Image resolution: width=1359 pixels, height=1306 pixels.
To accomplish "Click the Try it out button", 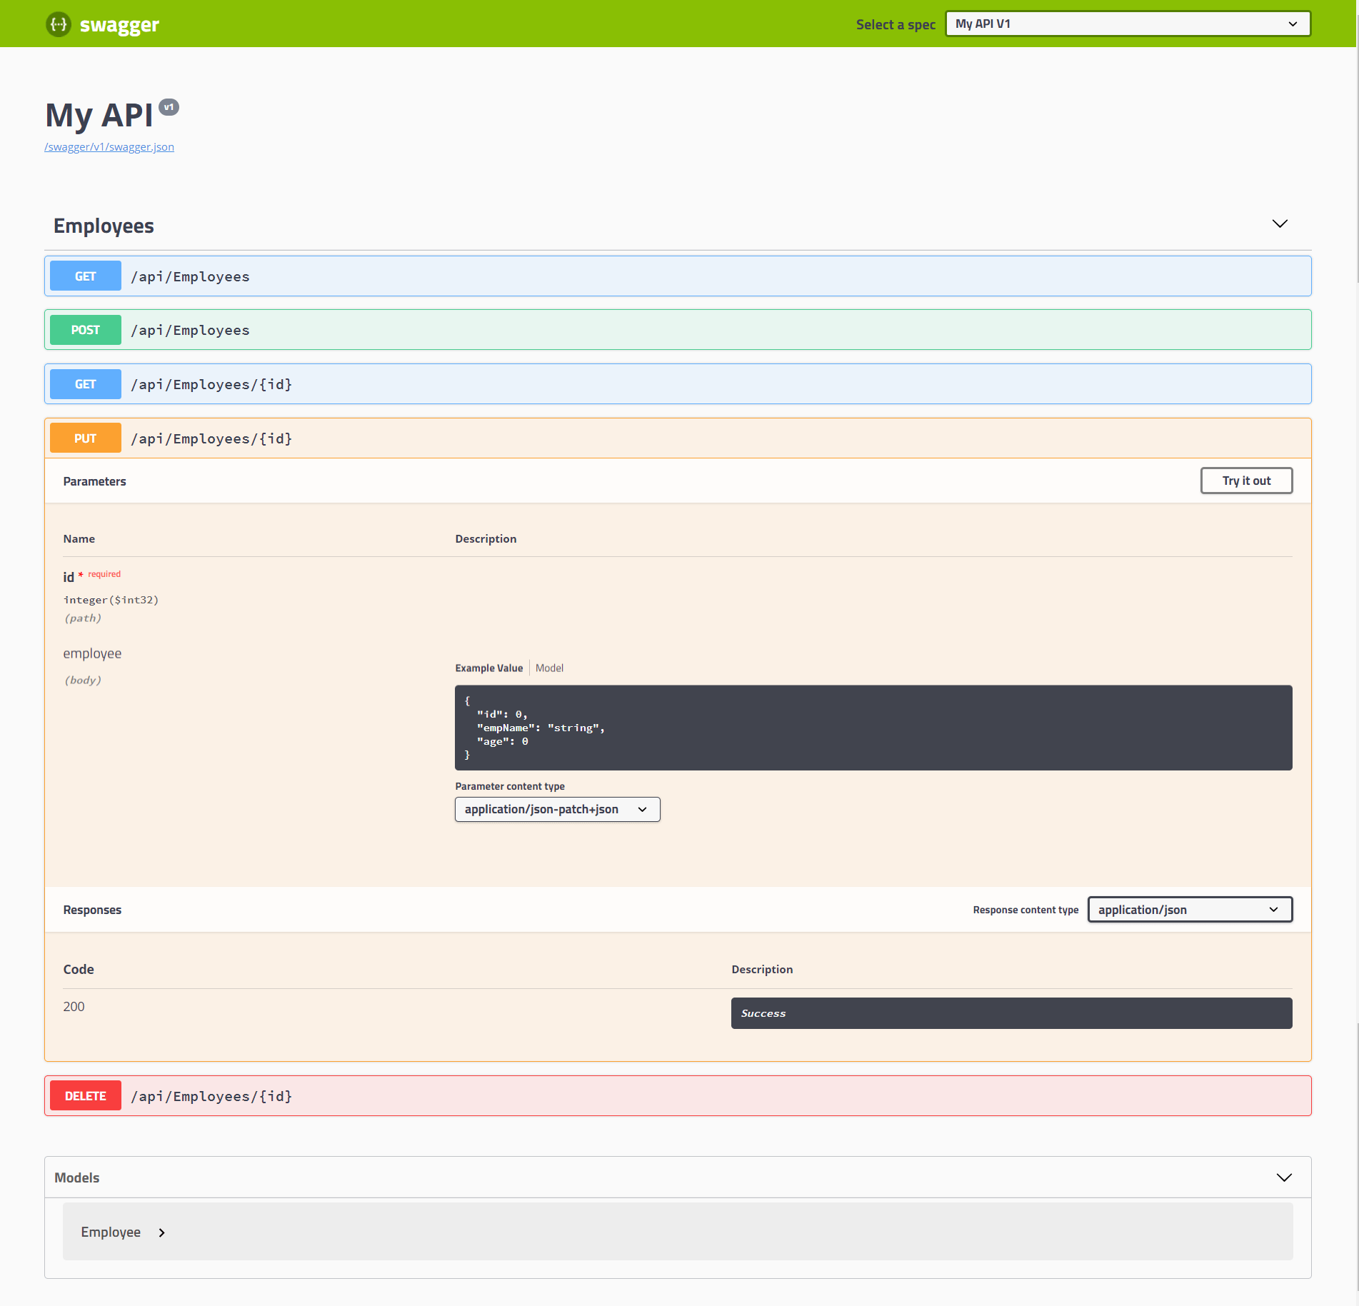I will (1246, 481).
